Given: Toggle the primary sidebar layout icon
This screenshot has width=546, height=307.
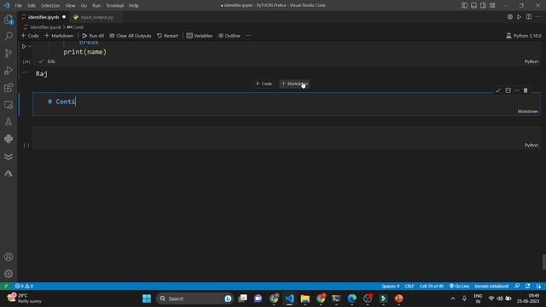Looking at the screenshot, I should pos(464,5).
